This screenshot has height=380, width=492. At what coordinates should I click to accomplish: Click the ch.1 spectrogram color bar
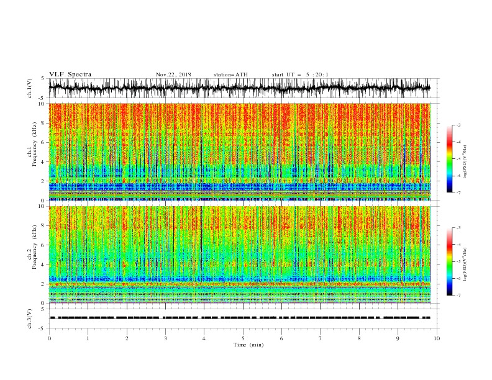[x=450, y=159]
